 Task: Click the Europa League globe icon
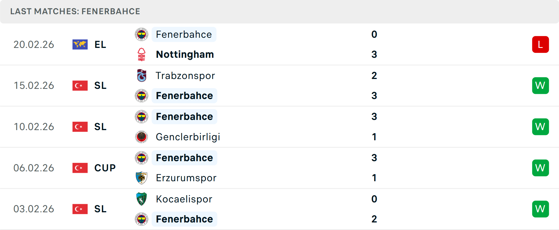click(80, 44)
